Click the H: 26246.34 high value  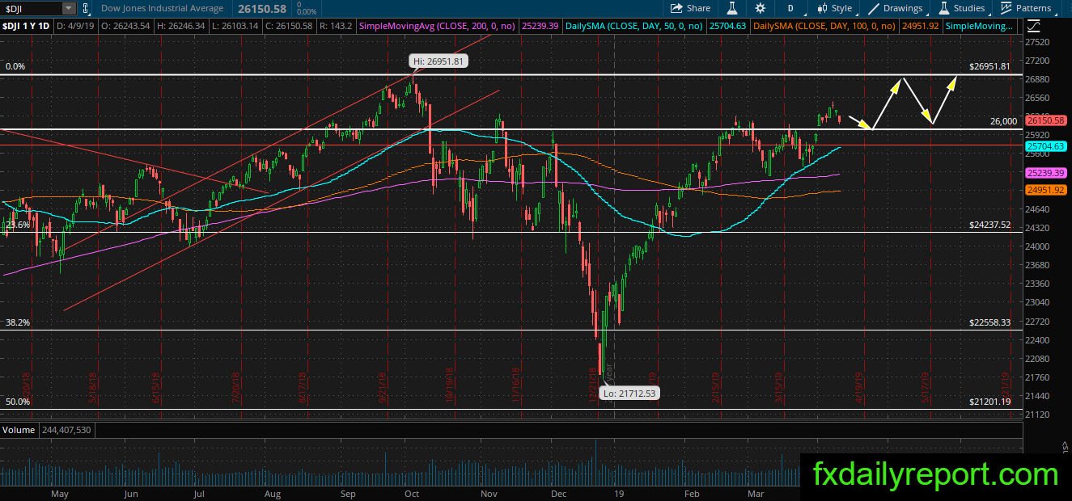pos(180,26)
